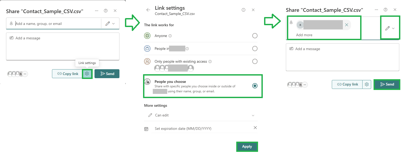Click the Set expiration date field
Image resolution: width=404 pixels, height=155 pixels.
click(x=201, y=129)
